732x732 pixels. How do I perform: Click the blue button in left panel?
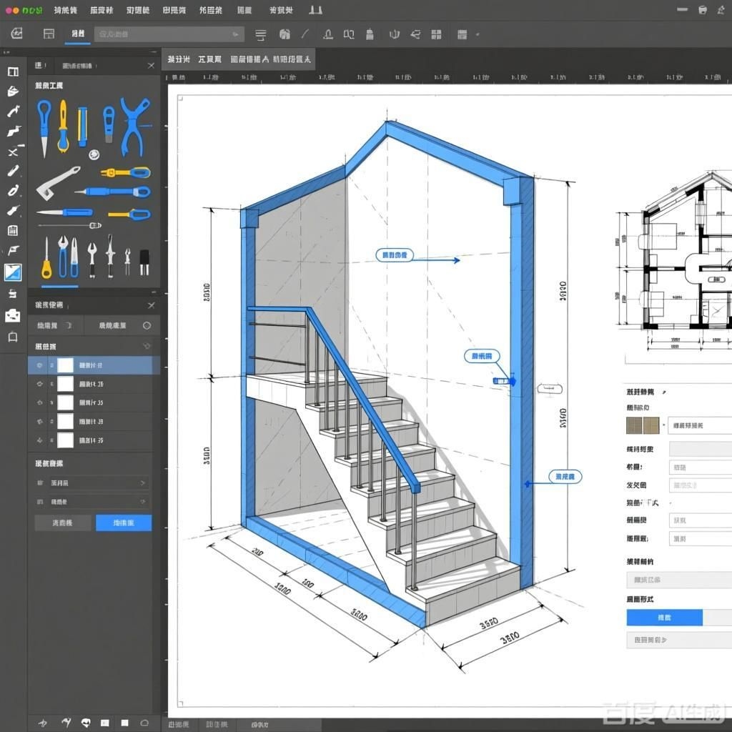pos(124,523)
